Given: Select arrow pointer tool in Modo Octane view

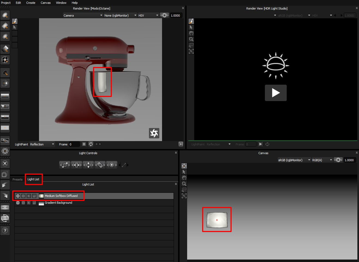Looking at the screenshot, I should (x=15, y=27).
